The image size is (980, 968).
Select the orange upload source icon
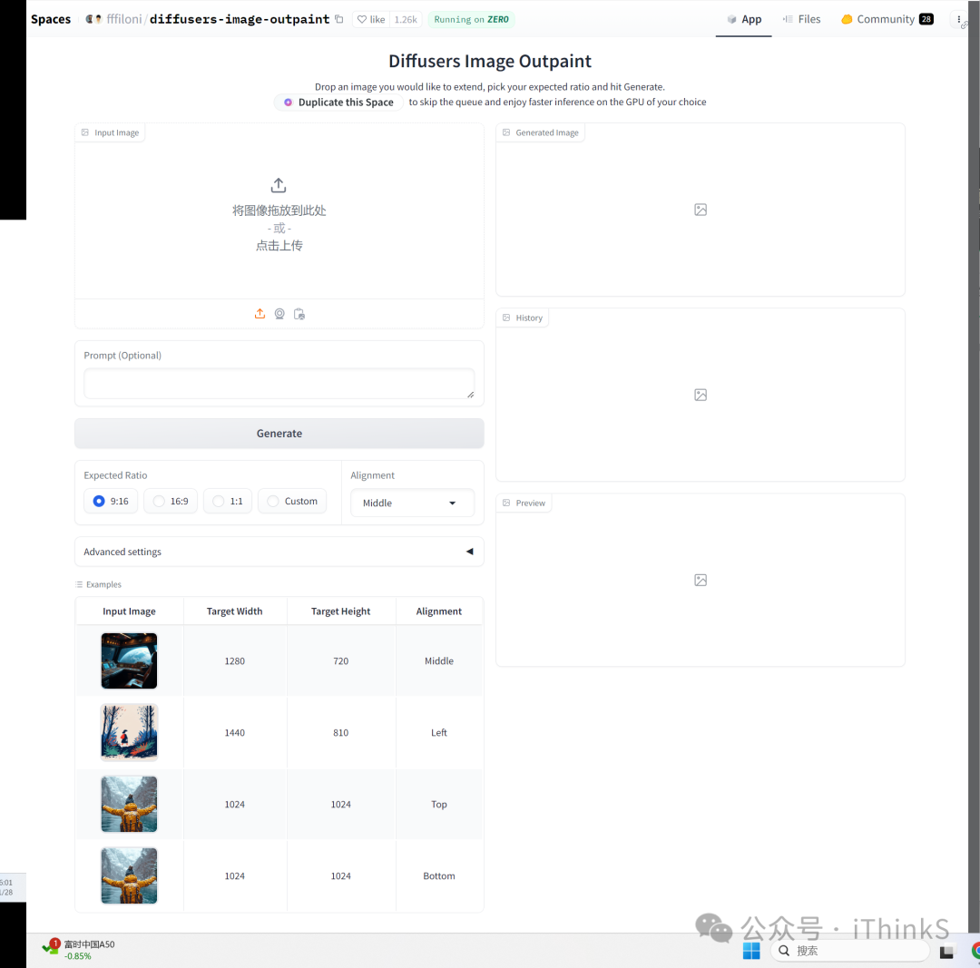coord(260,314)
